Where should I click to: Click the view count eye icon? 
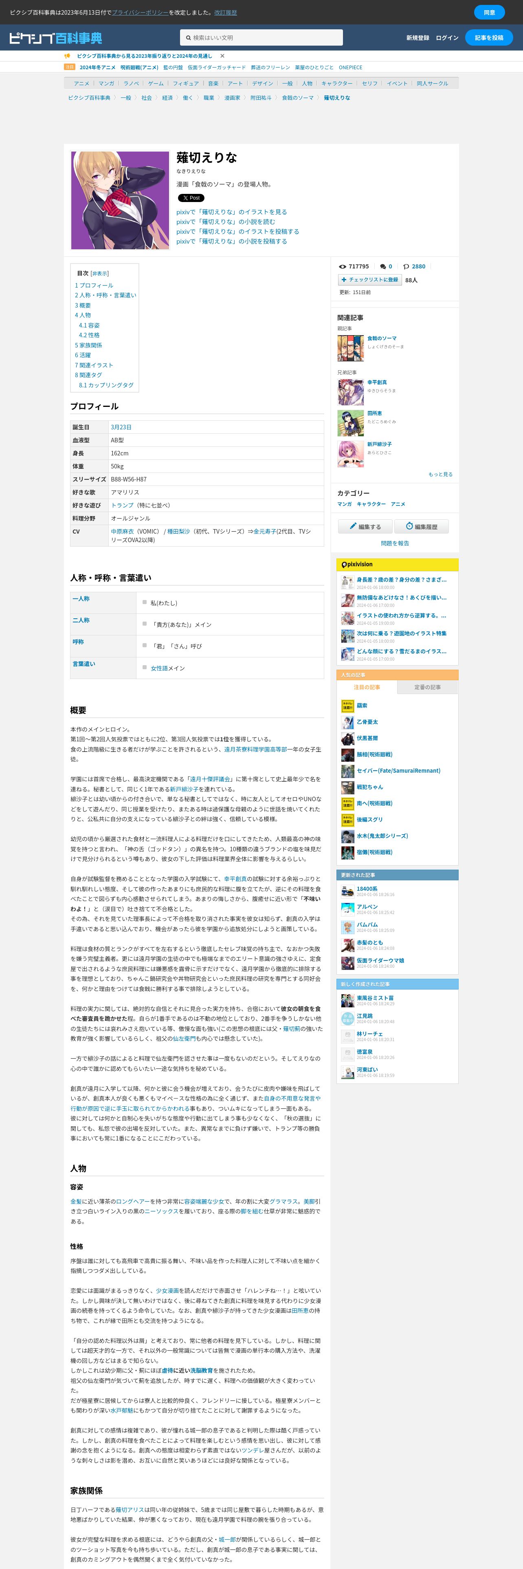(x=342, y=266)
